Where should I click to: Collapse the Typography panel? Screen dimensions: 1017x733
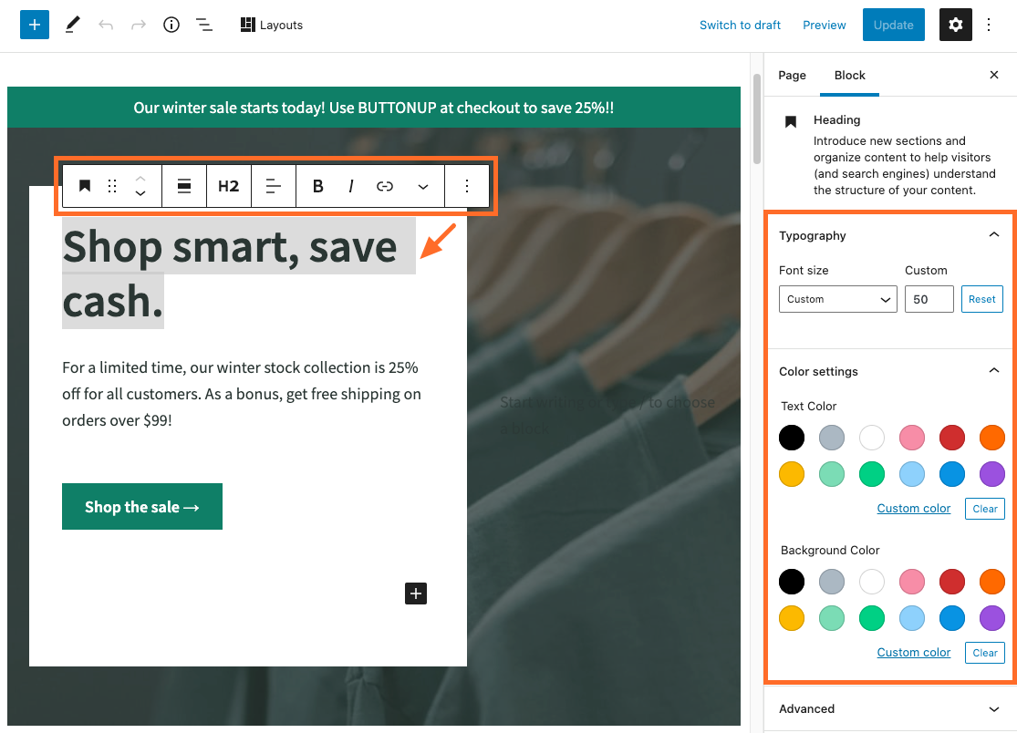[993, 235]
